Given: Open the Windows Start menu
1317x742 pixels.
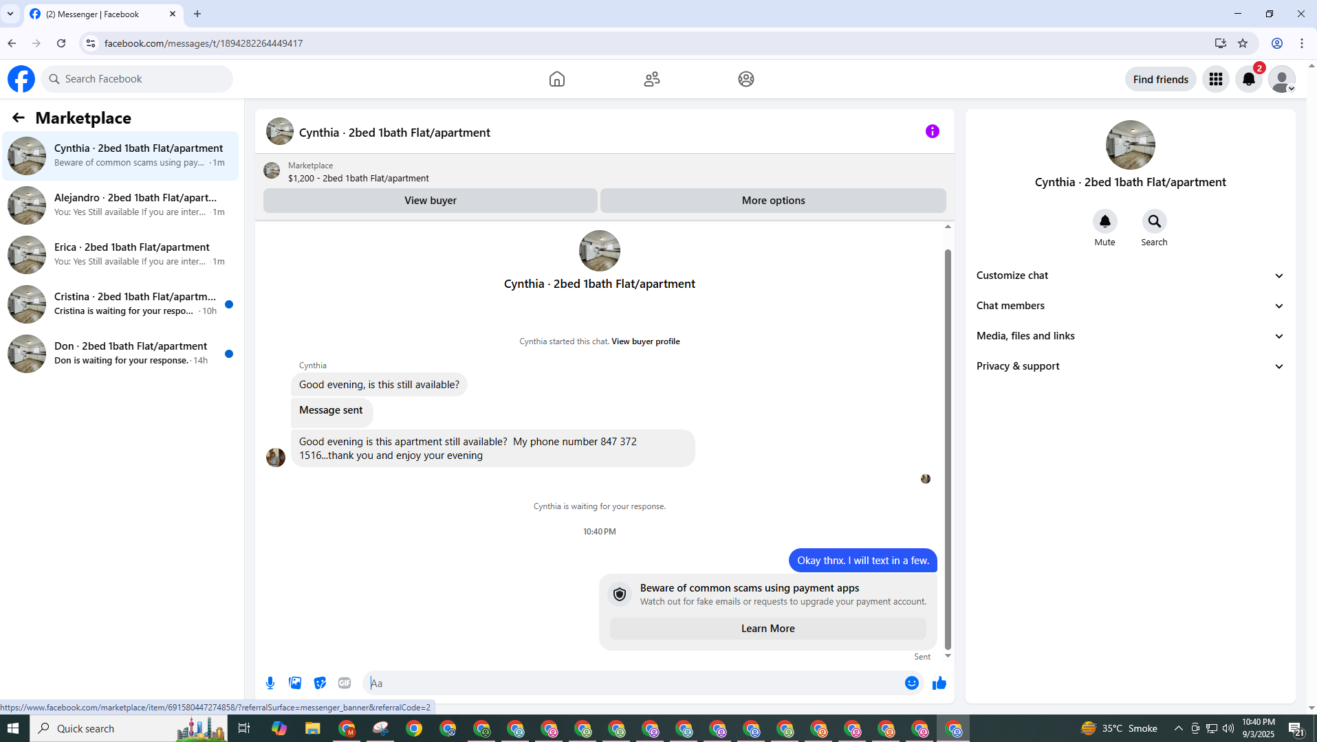Looking at the screenshot, I should tap(14, 728).
